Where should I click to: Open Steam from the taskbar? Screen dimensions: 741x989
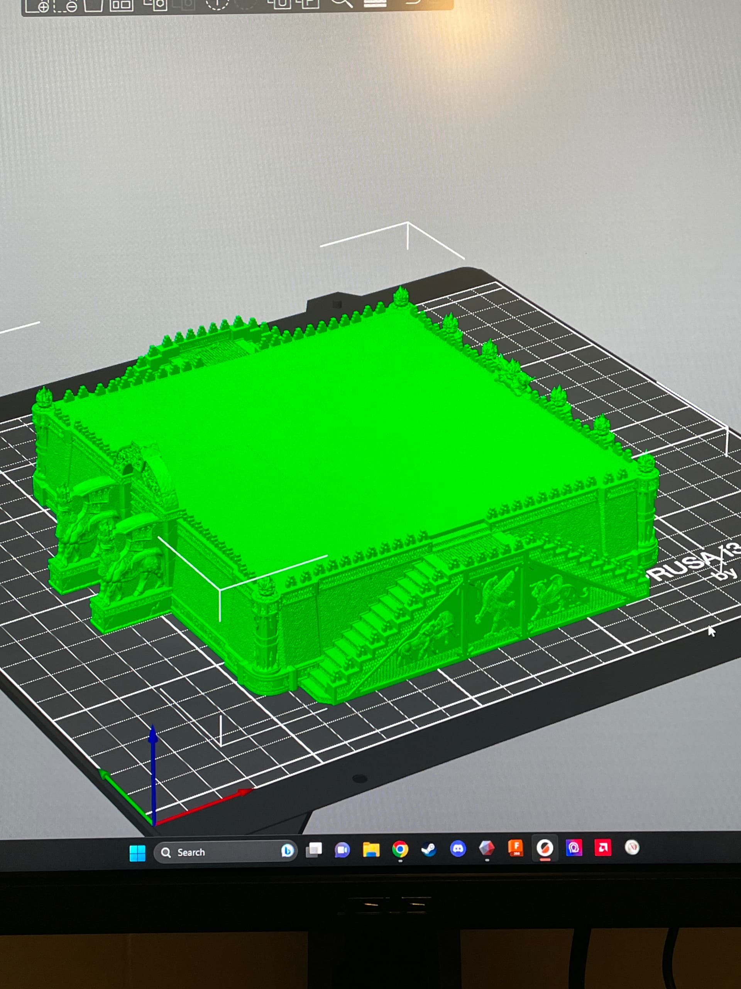coord(429,849)
